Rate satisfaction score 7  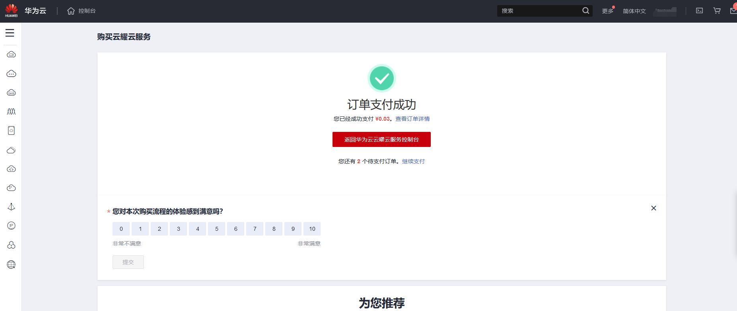255,229
